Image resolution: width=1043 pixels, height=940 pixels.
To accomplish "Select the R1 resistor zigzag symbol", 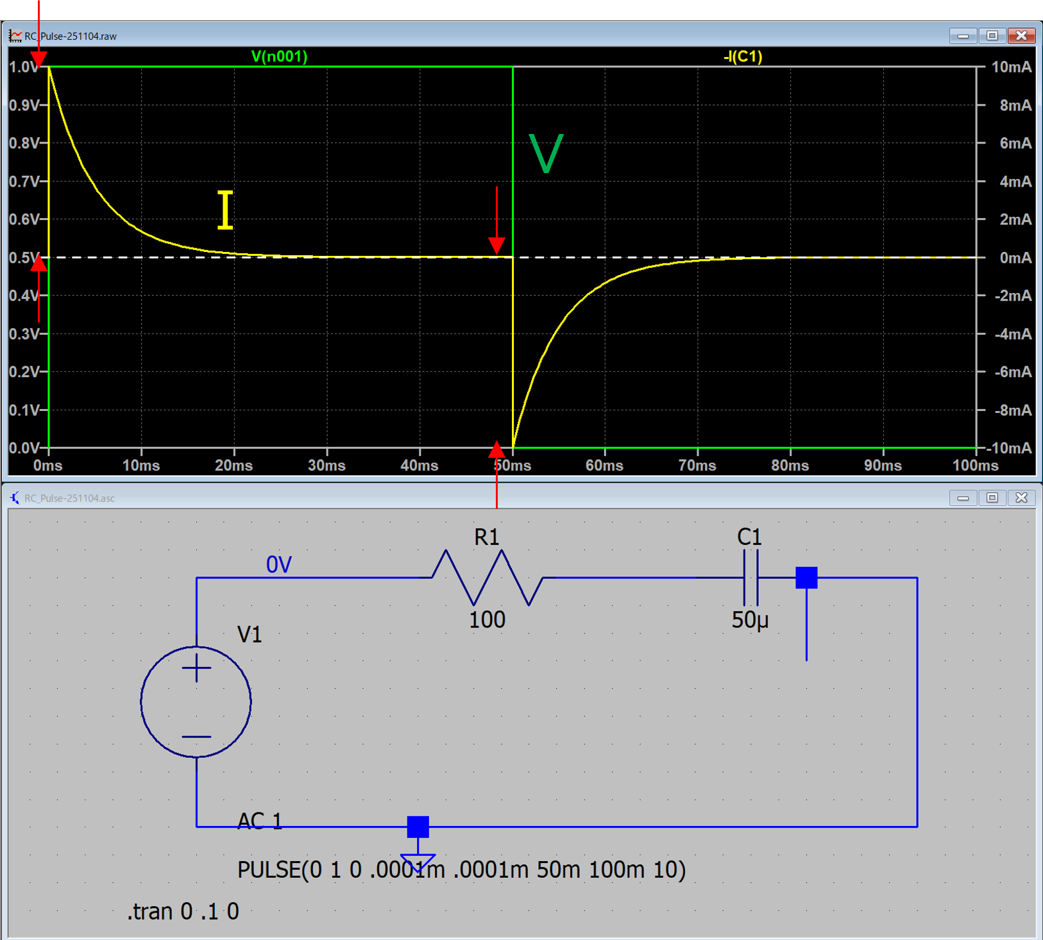I will coord(488,577).
